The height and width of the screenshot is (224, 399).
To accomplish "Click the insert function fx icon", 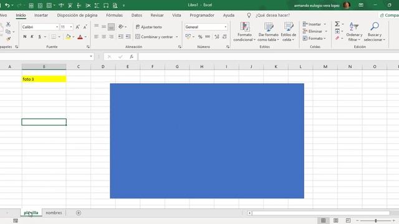I will (132, 57).
